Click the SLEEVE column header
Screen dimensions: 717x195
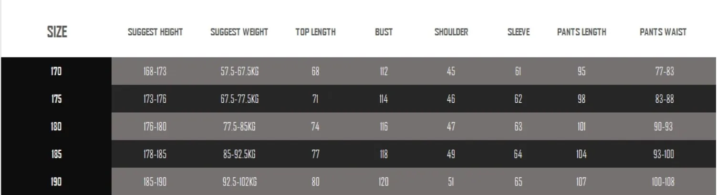tap(518, 32)
